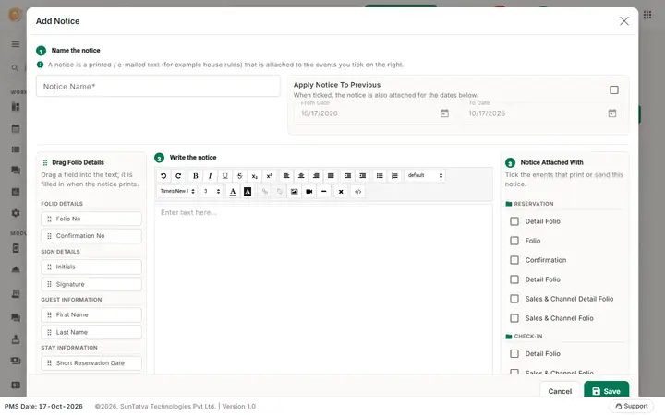Open the hamburger menu in the sidebar
This screenshot has height=415, width=665.
click(x=16, y=44)
